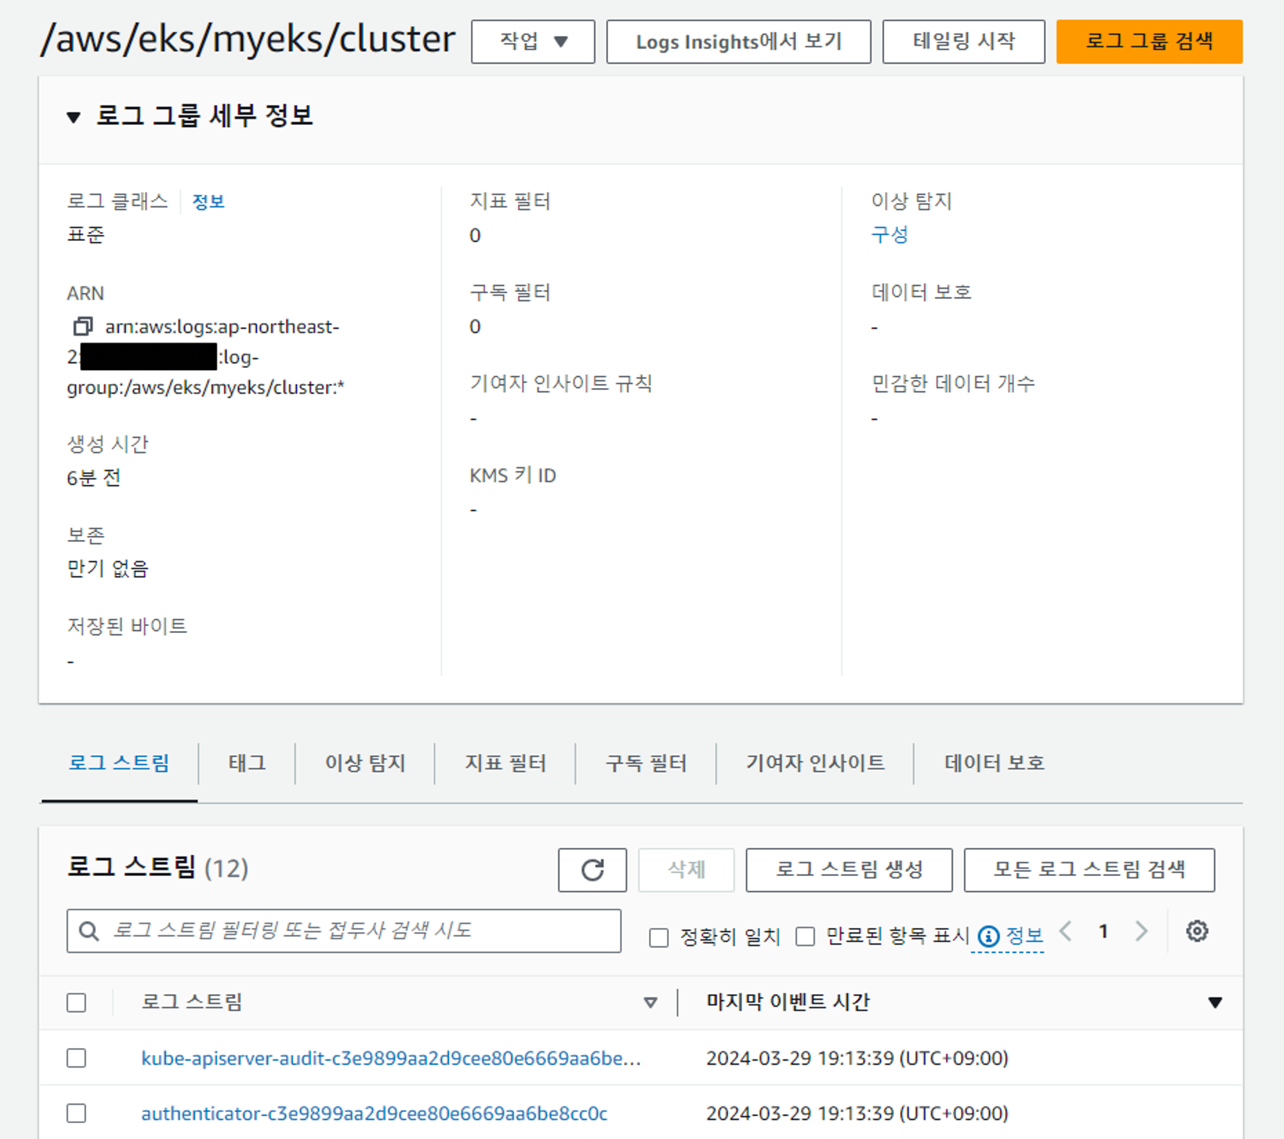The width and height of the screenshot is (1284, 1139).
Task: Click the 정보 link near 만료된 항목 표시
Action: (x=1024, y=936)
